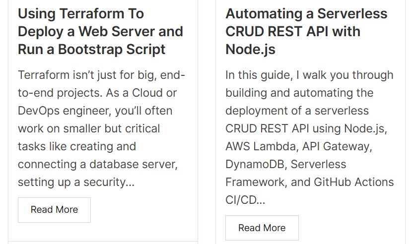413x244 pixels.
Task: Click the truncated "CI/CD…" text ending
Action: (x=245, y=200)
